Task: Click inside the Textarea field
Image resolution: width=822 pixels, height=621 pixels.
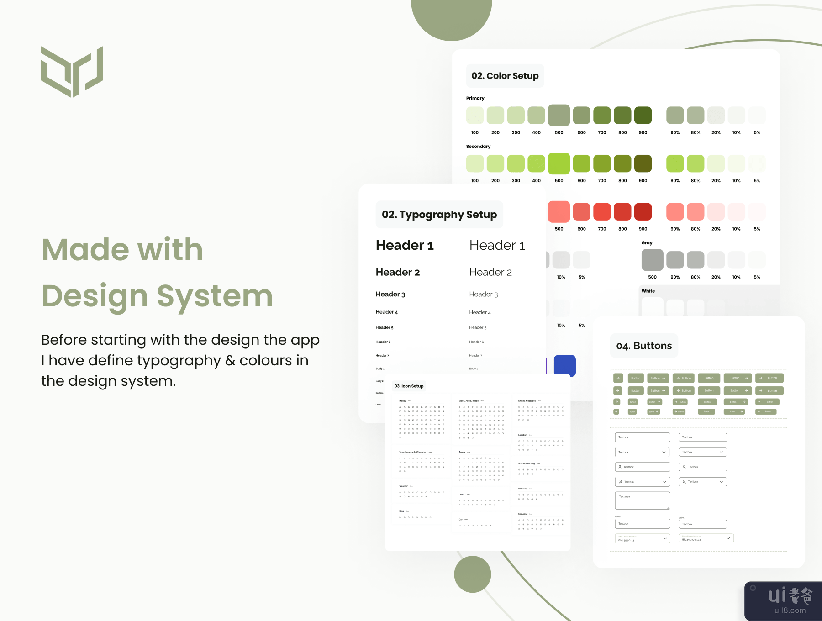Action: point(642,501)
